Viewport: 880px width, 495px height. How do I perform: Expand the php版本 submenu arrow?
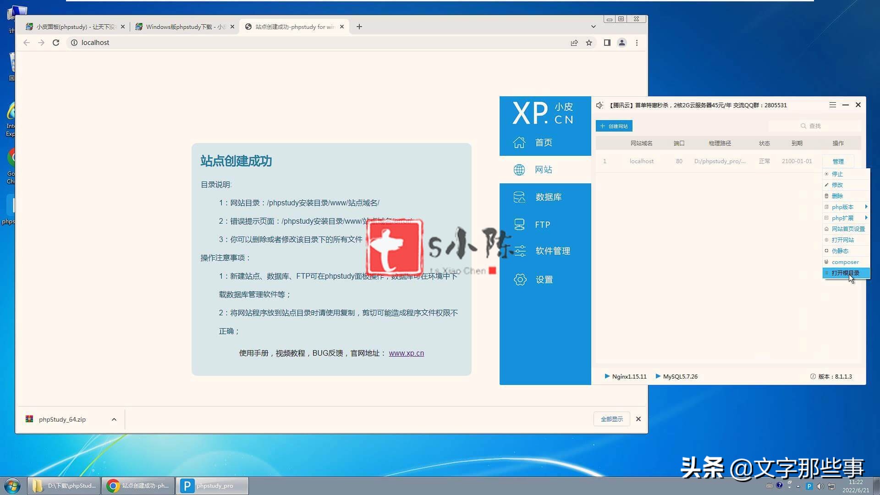pyautogui.click(x=866, y=207)
